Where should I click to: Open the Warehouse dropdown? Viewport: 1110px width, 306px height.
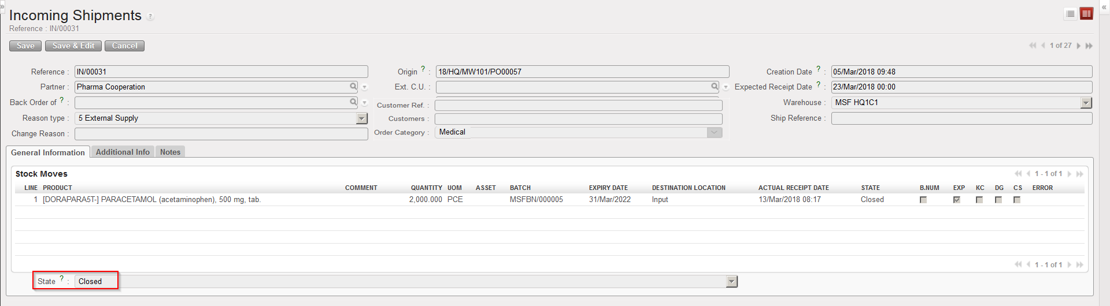[1086, 103]
